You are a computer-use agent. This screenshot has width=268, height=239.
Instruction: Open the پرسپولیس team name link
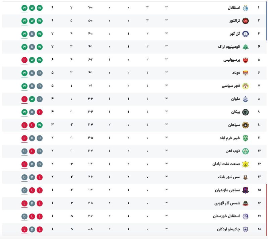point(231,60)
